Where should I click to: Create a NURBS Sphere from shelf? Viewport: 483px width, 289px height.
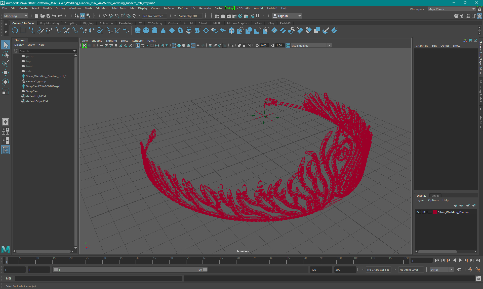pyautogui.click(x=138, y=31)
